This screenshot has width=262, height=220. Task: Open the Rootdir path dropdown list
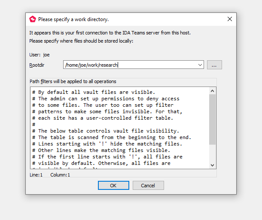[200, 65]
